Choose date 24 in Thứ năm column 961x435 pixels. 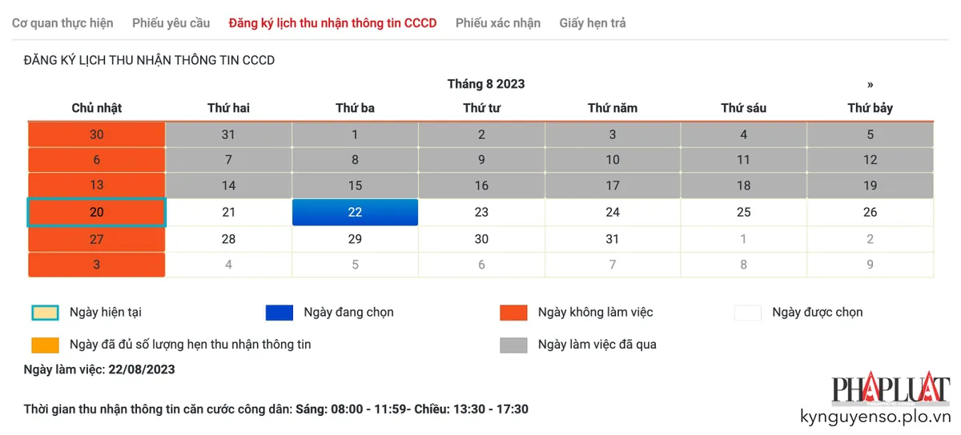point(613,213)
